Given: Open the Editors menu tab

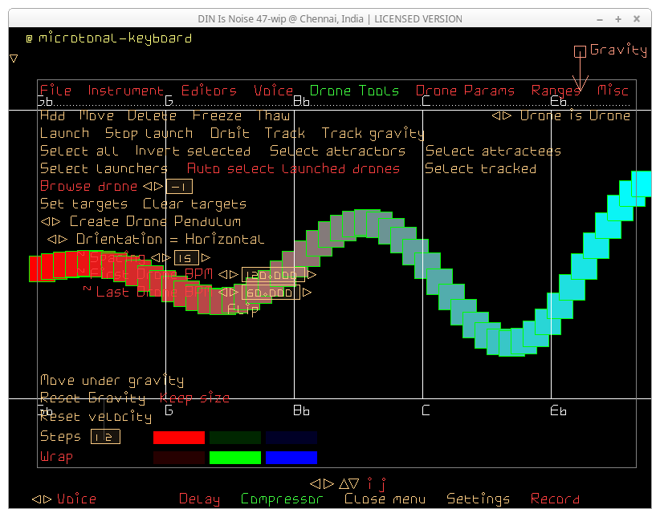Looking at the screenshot, I should click(x=209, y=91).
